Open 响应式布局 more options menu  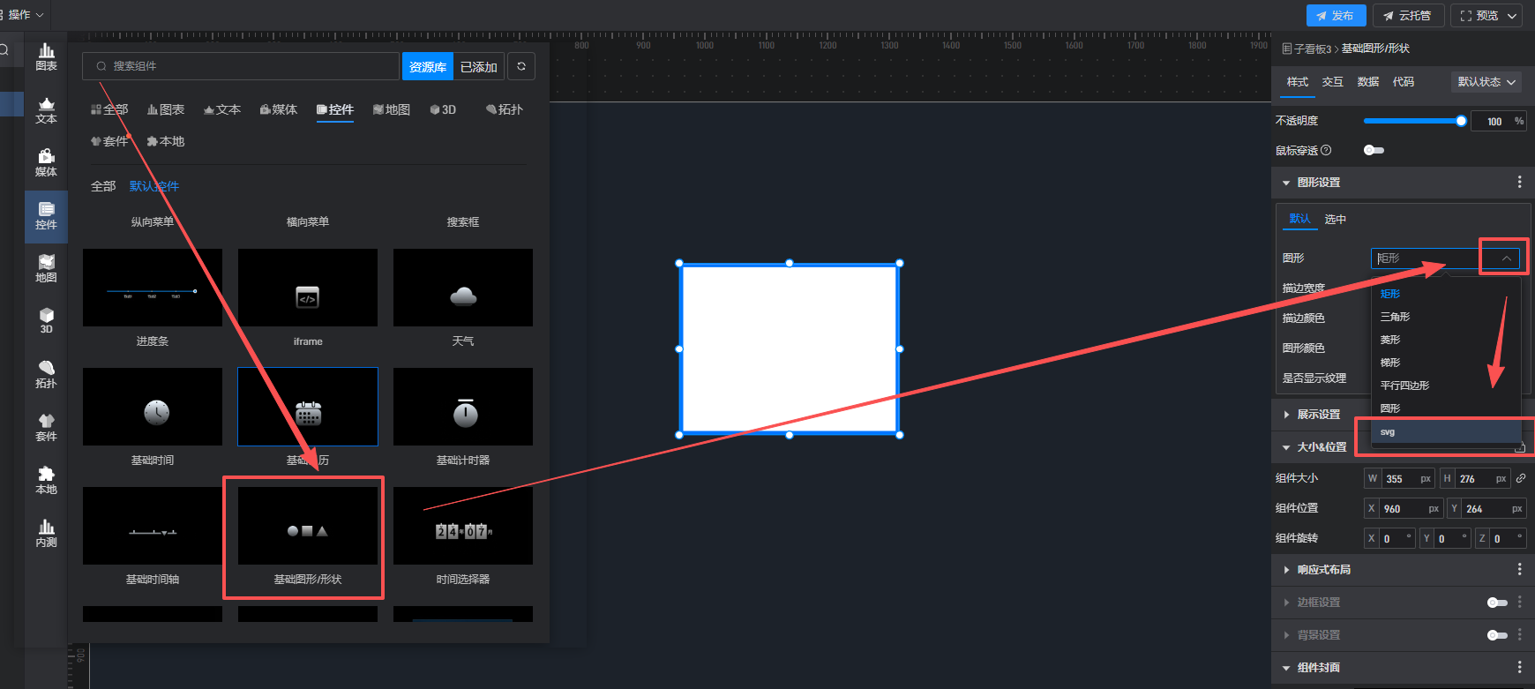pos(1519,569)
